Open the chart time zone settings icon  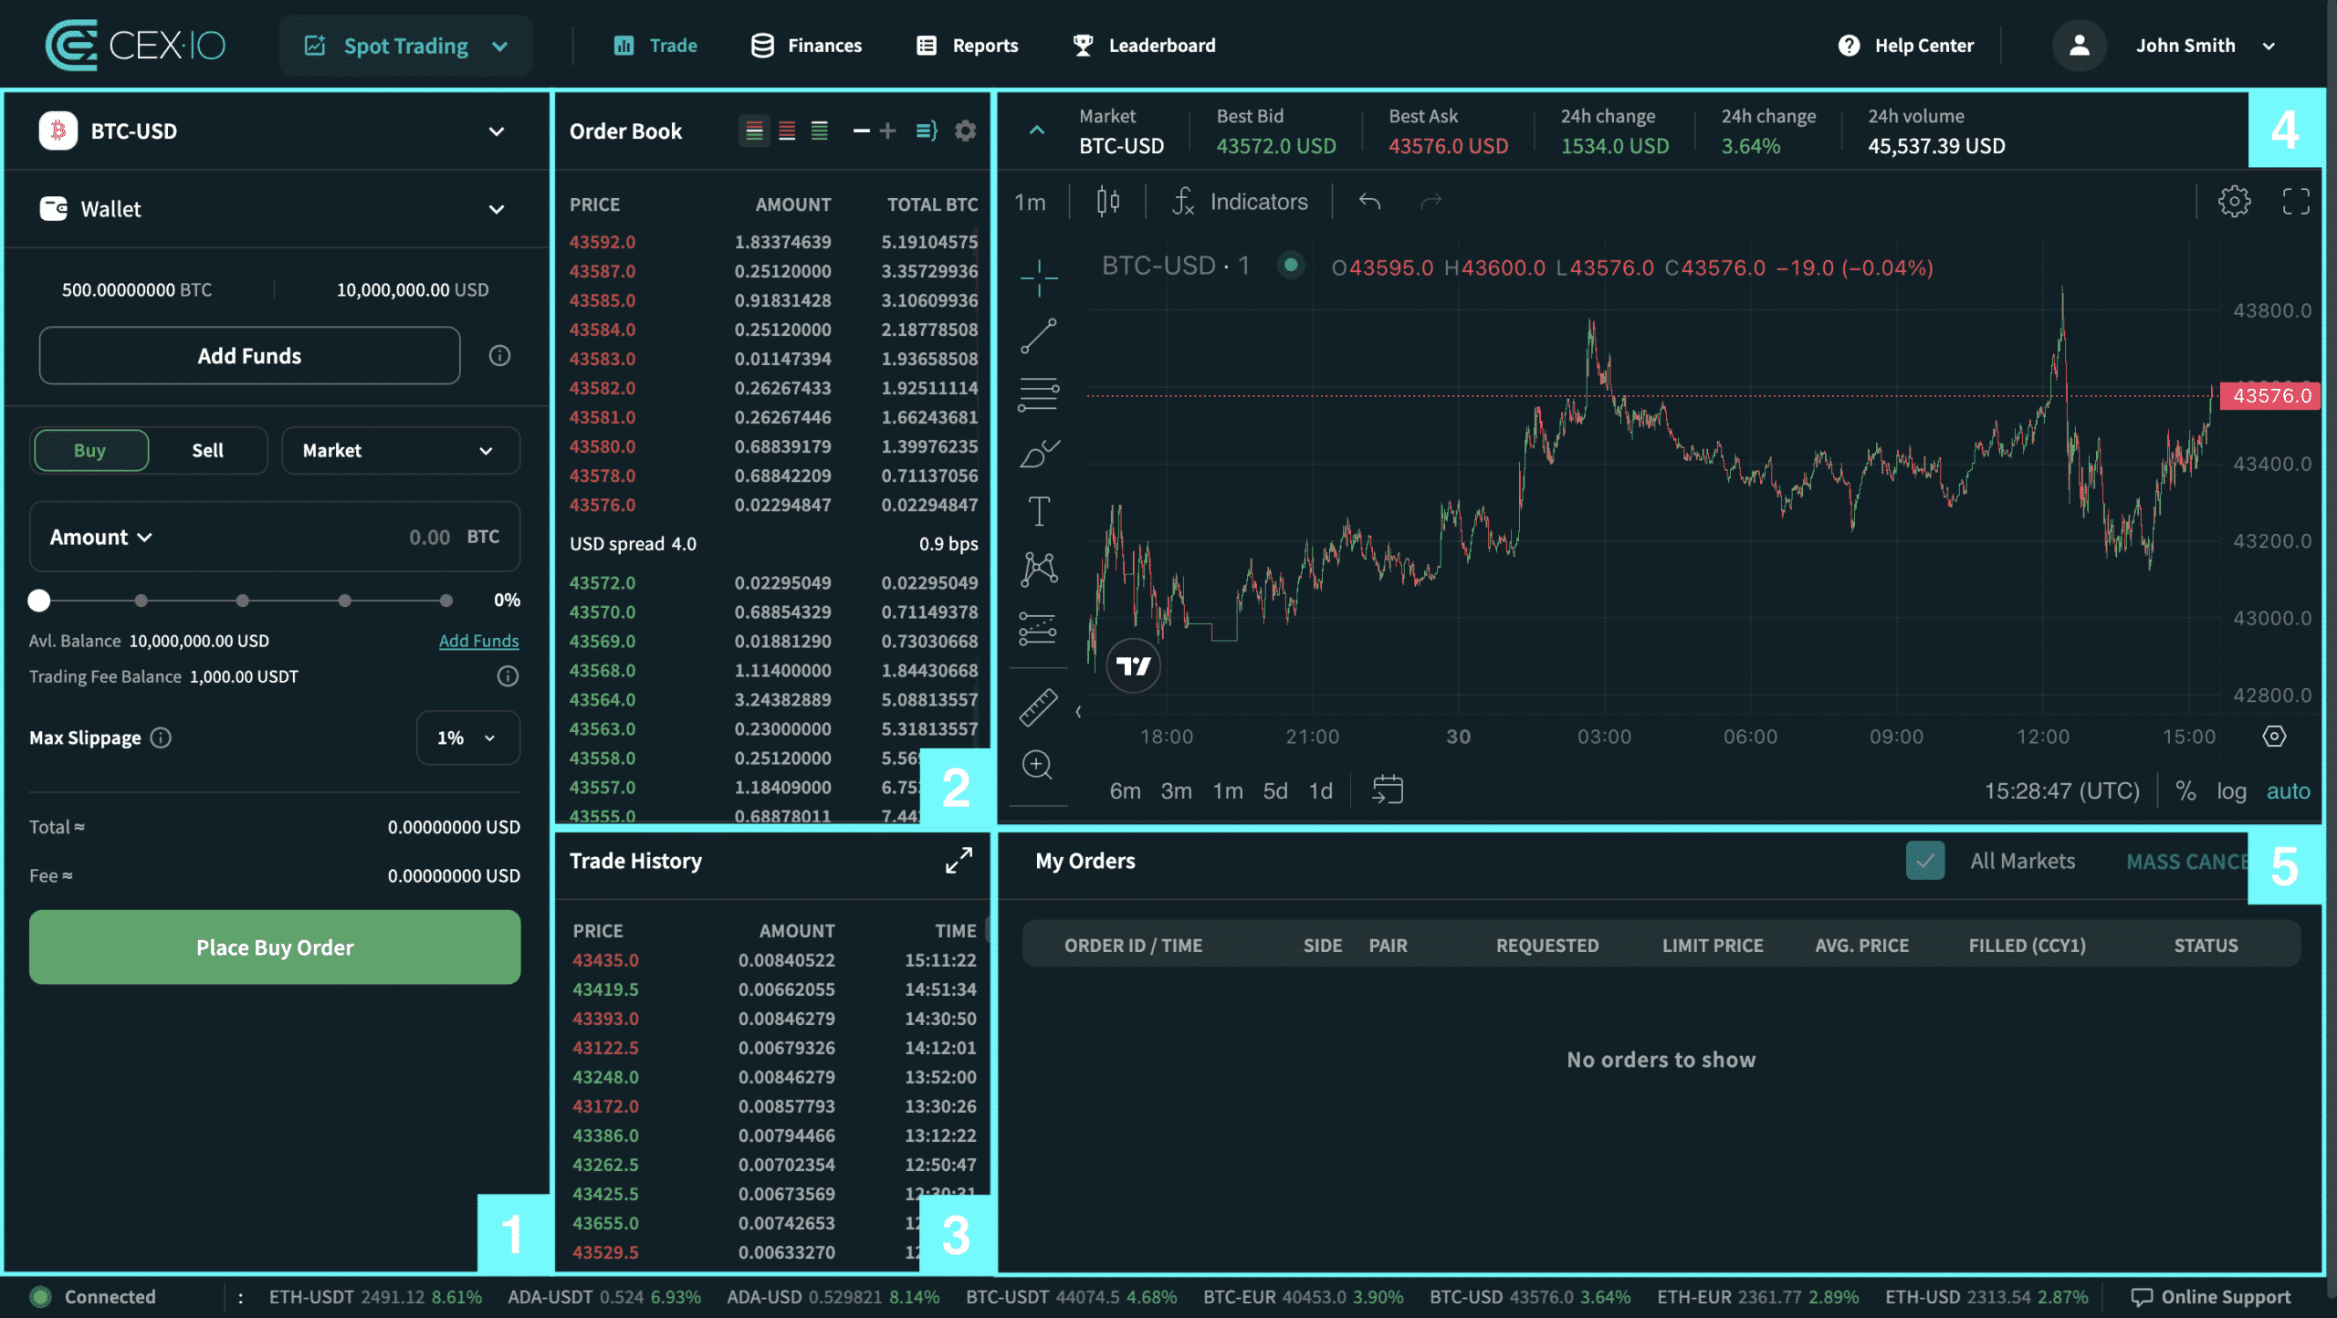[2275, 736]
